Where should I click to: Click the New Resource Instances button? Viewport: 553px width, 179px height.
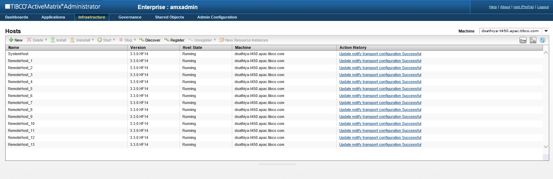(243, 40)
